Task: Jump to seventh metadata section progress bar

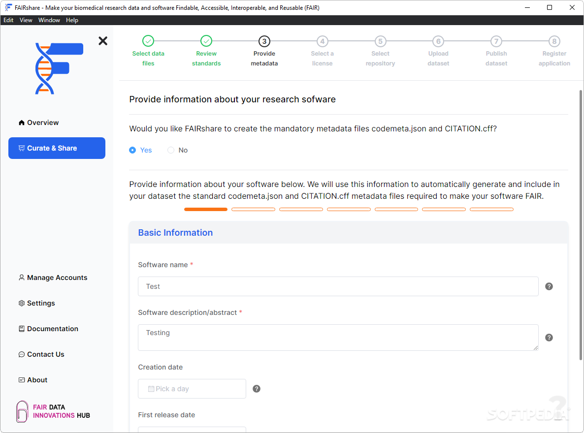Action: point(491,209)
